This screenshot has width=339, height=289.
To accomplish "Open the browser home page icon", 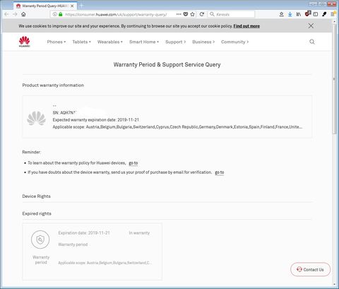I will point(23,14).
